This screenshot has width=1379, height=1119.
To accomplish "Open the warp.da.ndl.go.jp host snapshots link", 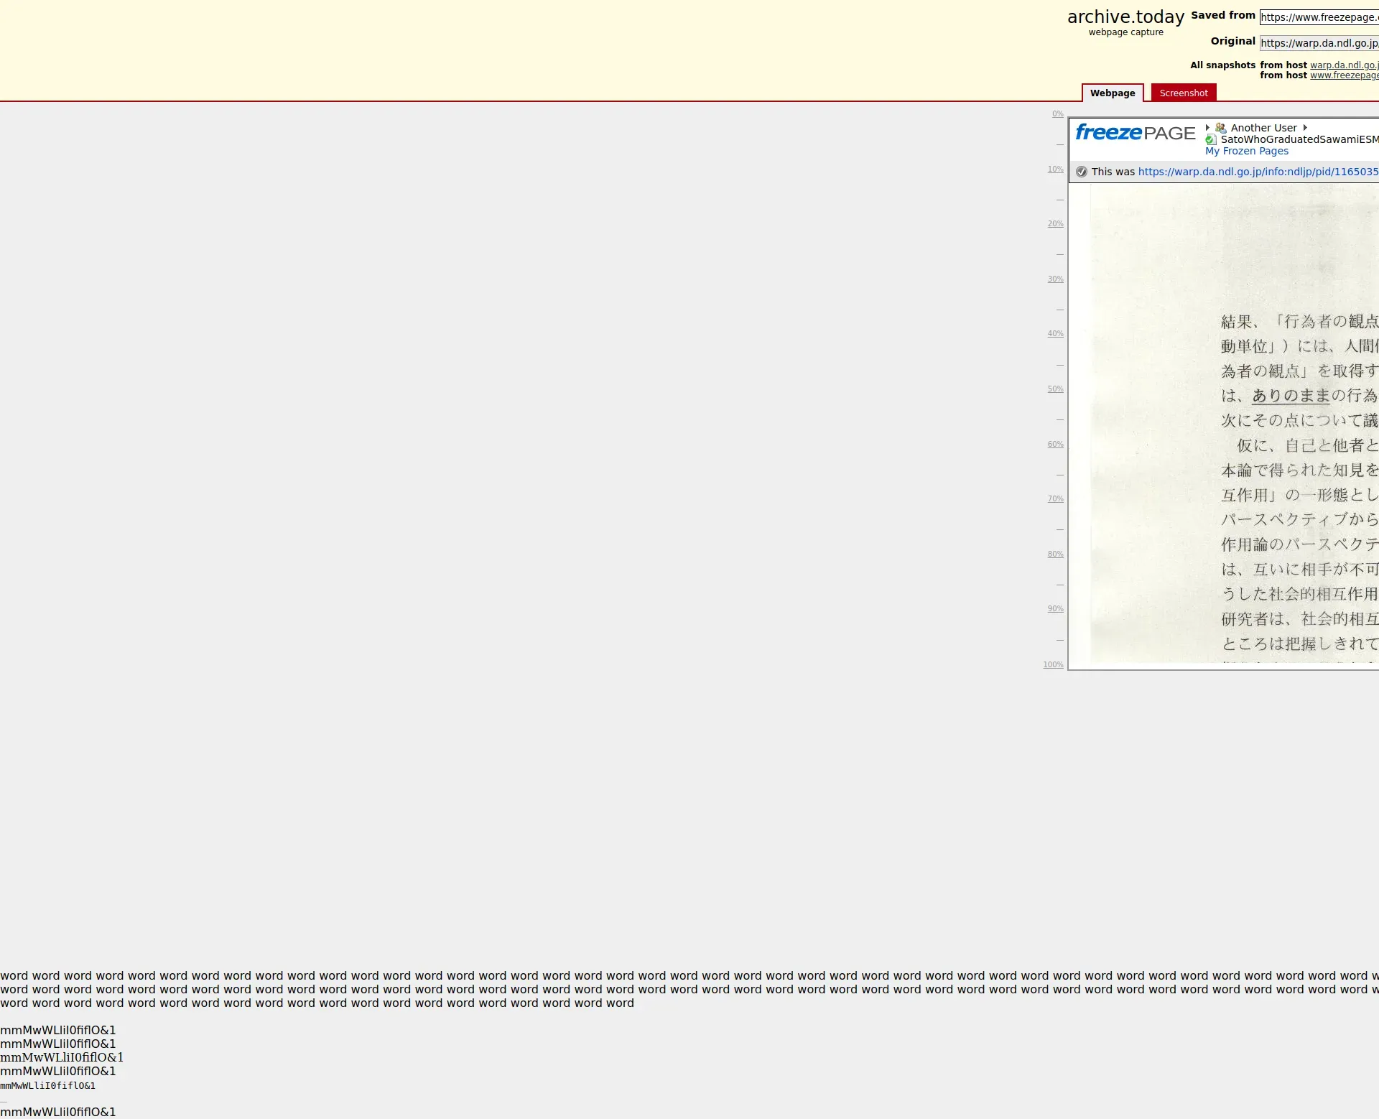I will [x=1344, y=65].
